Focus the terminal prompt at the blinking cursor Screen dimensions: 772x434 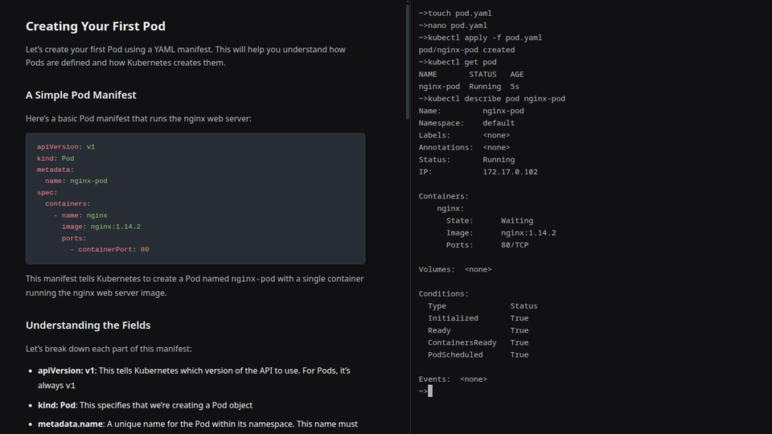click(430, 391)
